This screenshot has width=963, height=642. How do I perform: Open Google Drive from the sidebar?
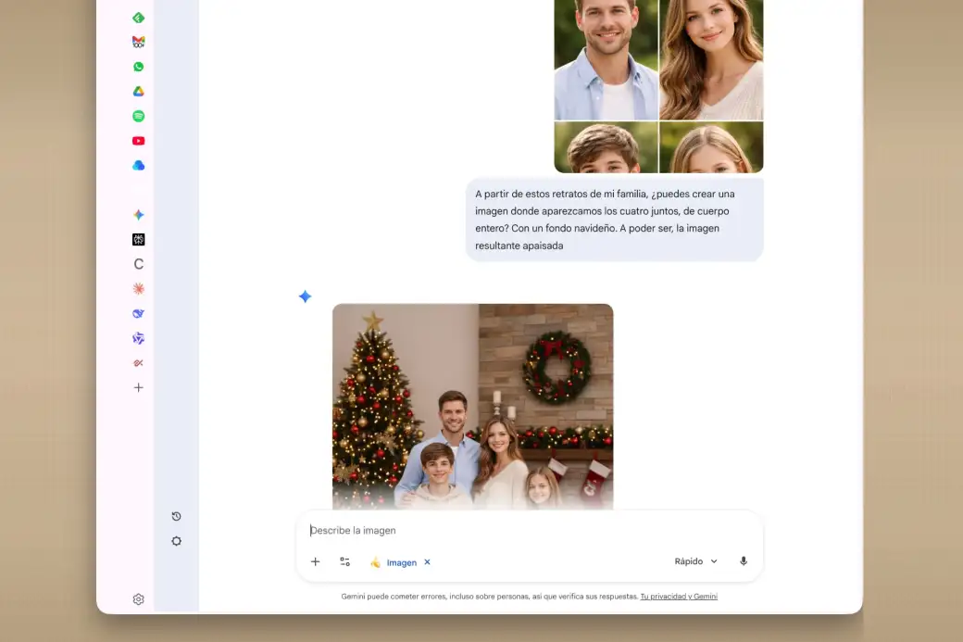pyautogui.click(x=138, y=91)
